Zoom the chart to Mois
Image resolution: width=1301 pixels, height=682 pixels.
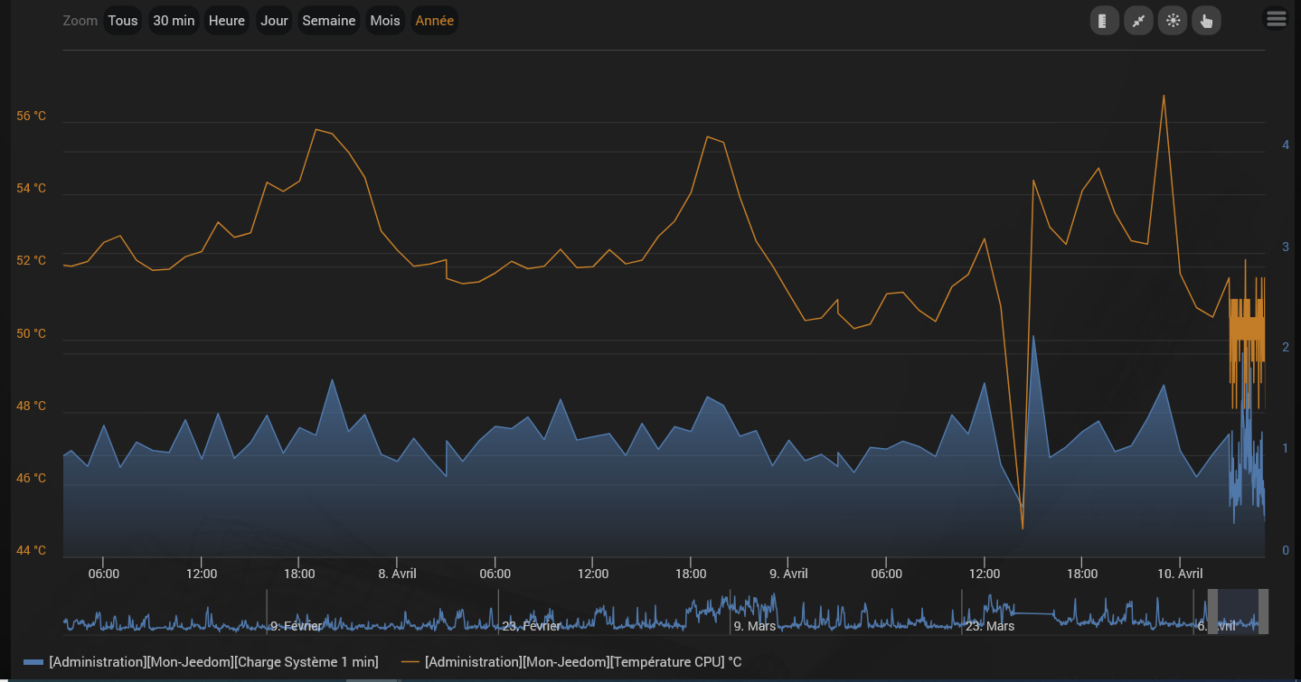[x=384, y=21]
